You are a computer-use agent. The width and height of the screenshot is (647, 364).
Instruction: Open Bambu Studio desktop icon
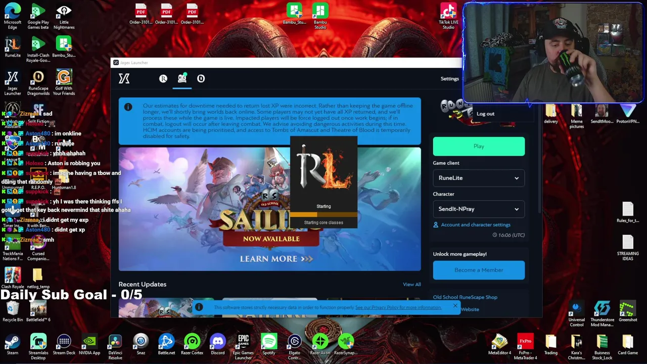(320, 16)
